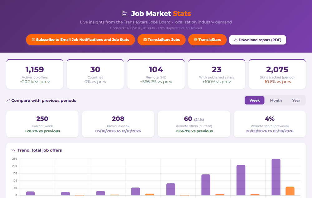312x198 pixels.
Task: Select the Week period tab
Action: [255, 100]
